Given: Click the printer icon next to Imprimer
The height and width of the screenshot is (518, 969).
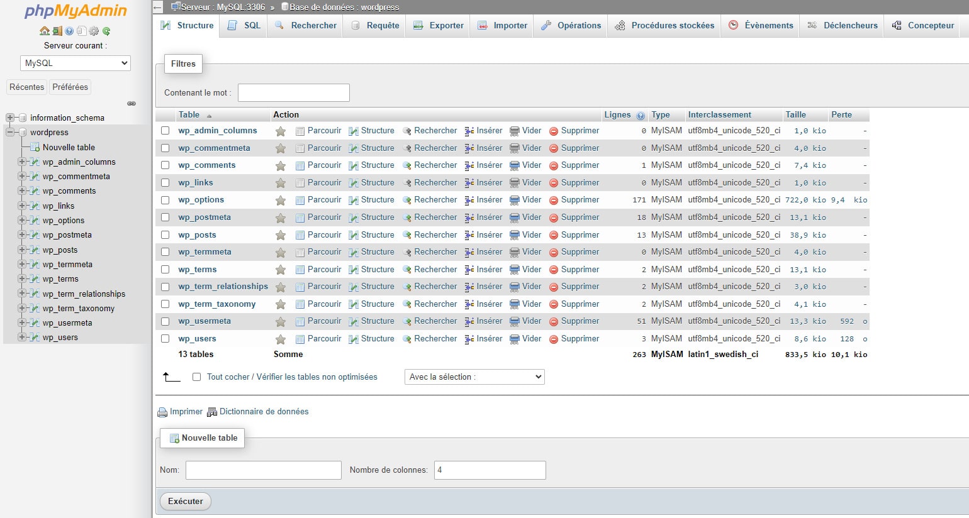Looking at the screenshot, I should click(x=162, y=412).
